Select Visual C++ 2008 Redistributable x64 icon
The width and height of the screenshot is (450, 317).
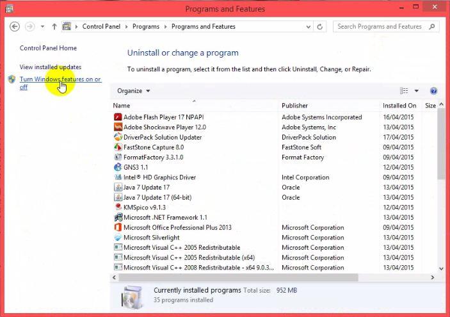click(x=118, y=267)
